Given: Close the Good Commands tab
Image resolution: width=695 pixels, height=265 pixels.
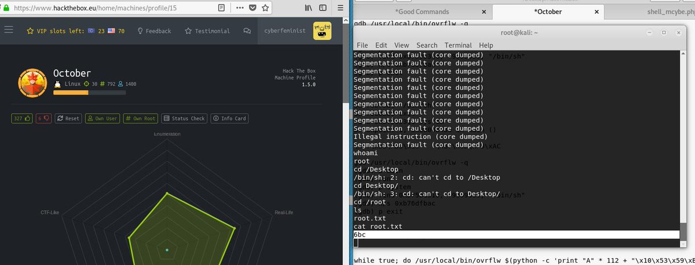Looking at the screenshot, I should [484, 12].
